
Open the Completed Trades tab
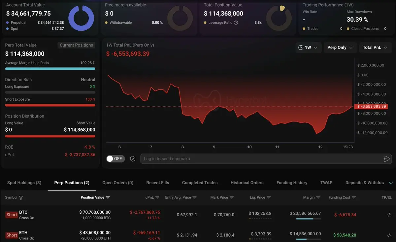200,183
